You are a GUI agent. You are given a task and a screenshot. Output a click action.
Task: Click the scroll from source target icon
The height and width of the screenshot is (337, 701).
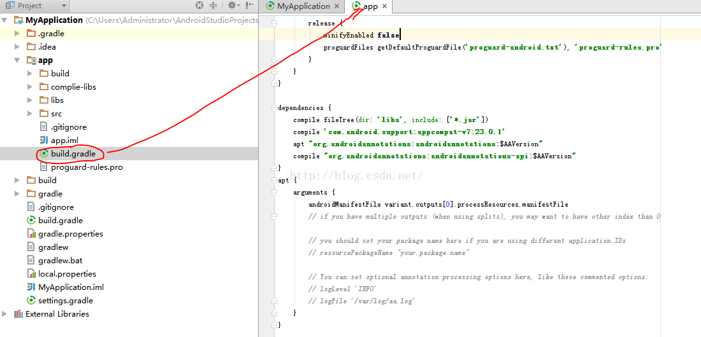tap(199, 5)
